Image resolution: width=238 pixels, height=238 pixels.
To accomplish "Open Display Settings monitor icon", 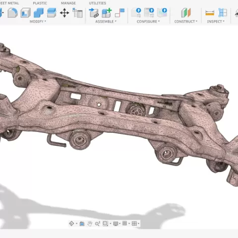I will [116, 224].
